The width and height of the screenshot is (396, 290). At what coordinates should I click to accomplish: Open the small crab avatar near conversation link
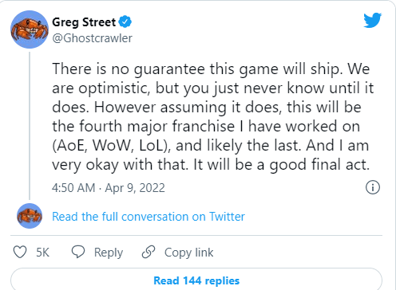coord(30,216)
